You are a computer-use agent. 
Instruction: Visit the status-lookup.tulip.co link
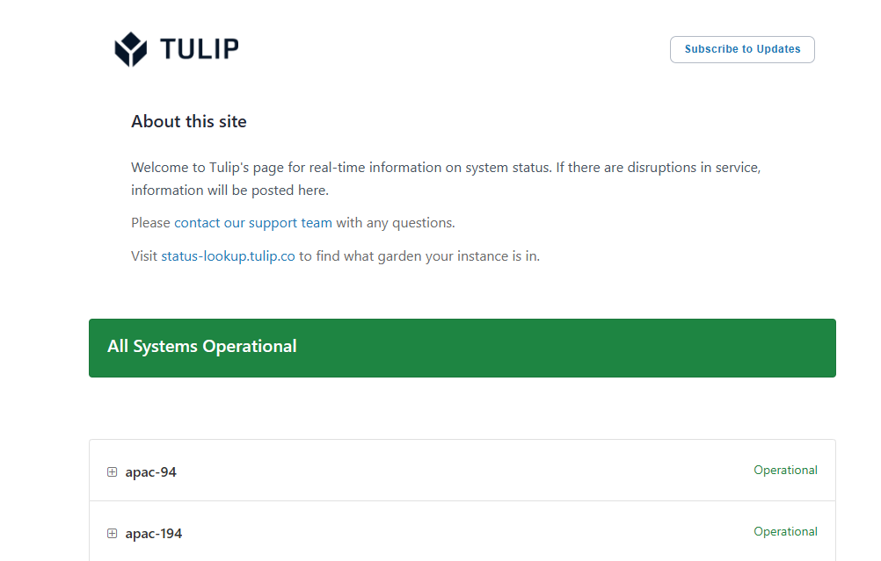pos(228,255)
